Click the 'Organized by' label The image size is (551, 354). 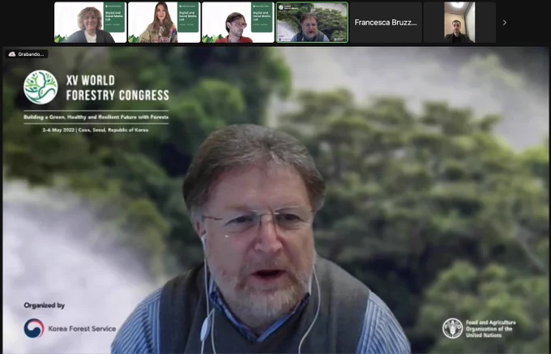(45, 305)
